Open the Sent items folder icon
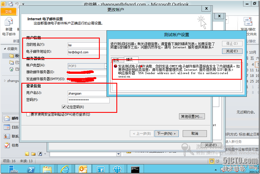The height and width of the screenshot is (174, 260). pyautogui.click(x=12, y=63)
